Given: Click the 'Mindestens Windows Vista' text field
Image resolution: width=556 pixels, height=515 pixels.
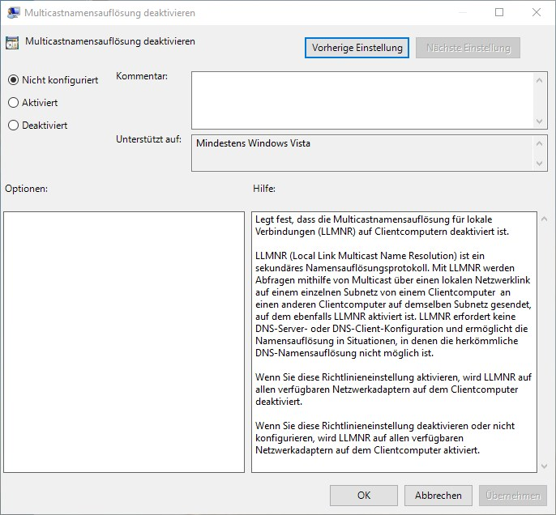Looking at the screenshot, I should click(362, 153).
